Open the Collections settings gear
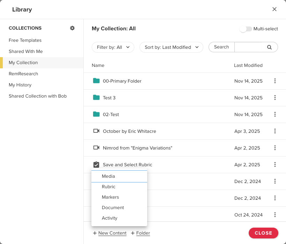The image size is (286, 244). coord(72,28)
